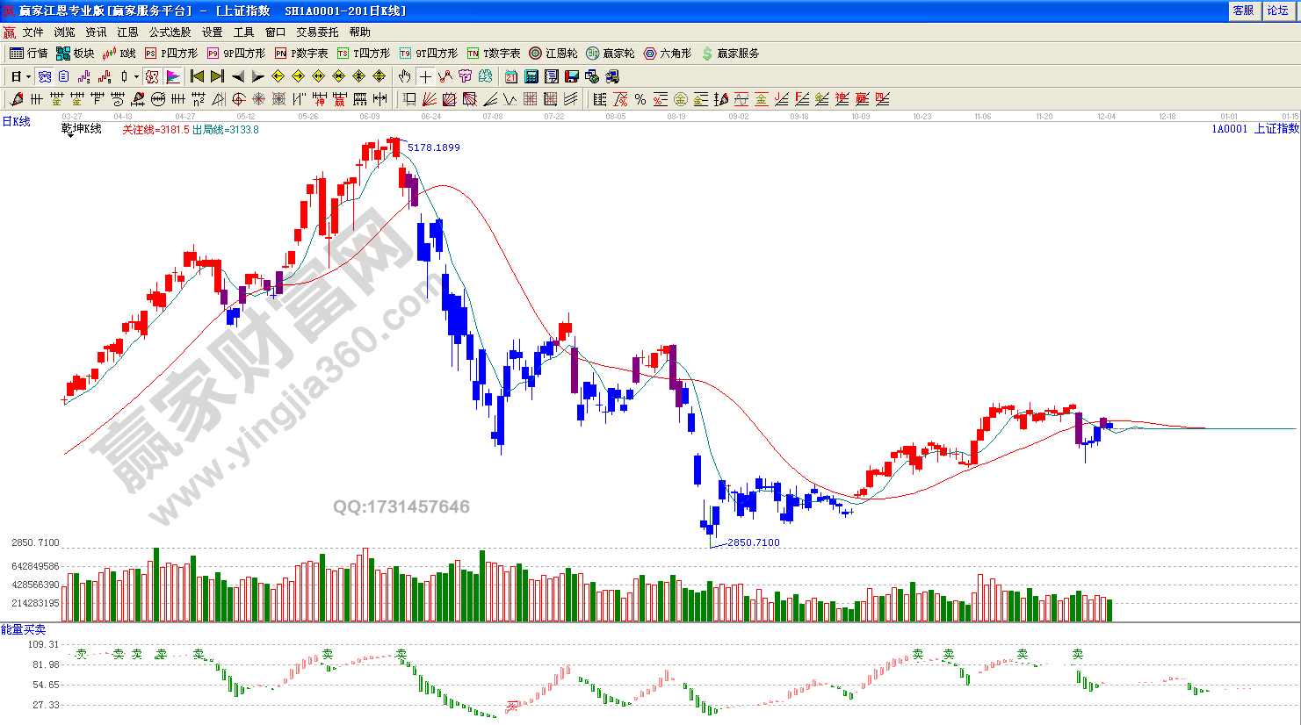Toggle the pressed colored-flag indicator button
The height and width of the screenshot is (725, 1301).
(x=173, y=76)
